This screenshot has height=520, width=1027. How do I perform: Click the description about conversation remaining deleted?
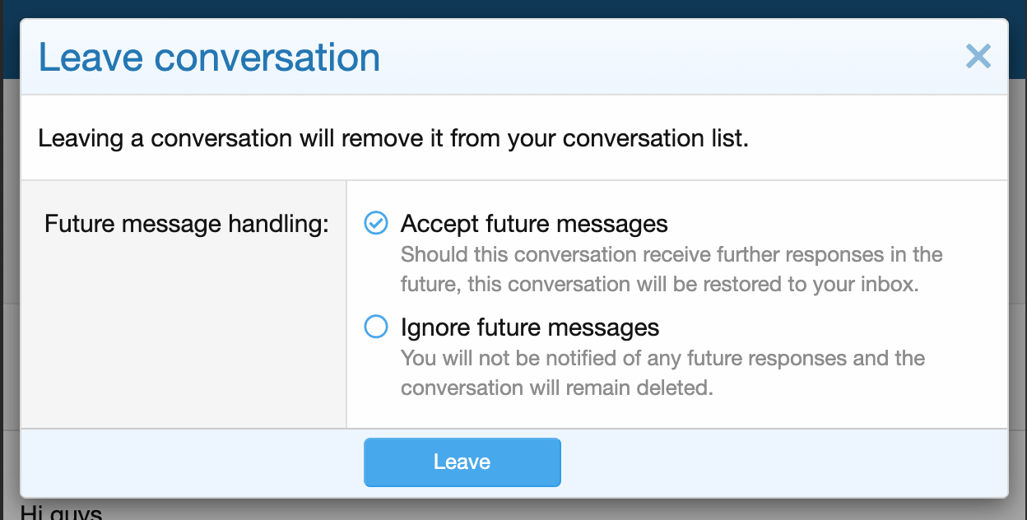click(x=662, y=373)
